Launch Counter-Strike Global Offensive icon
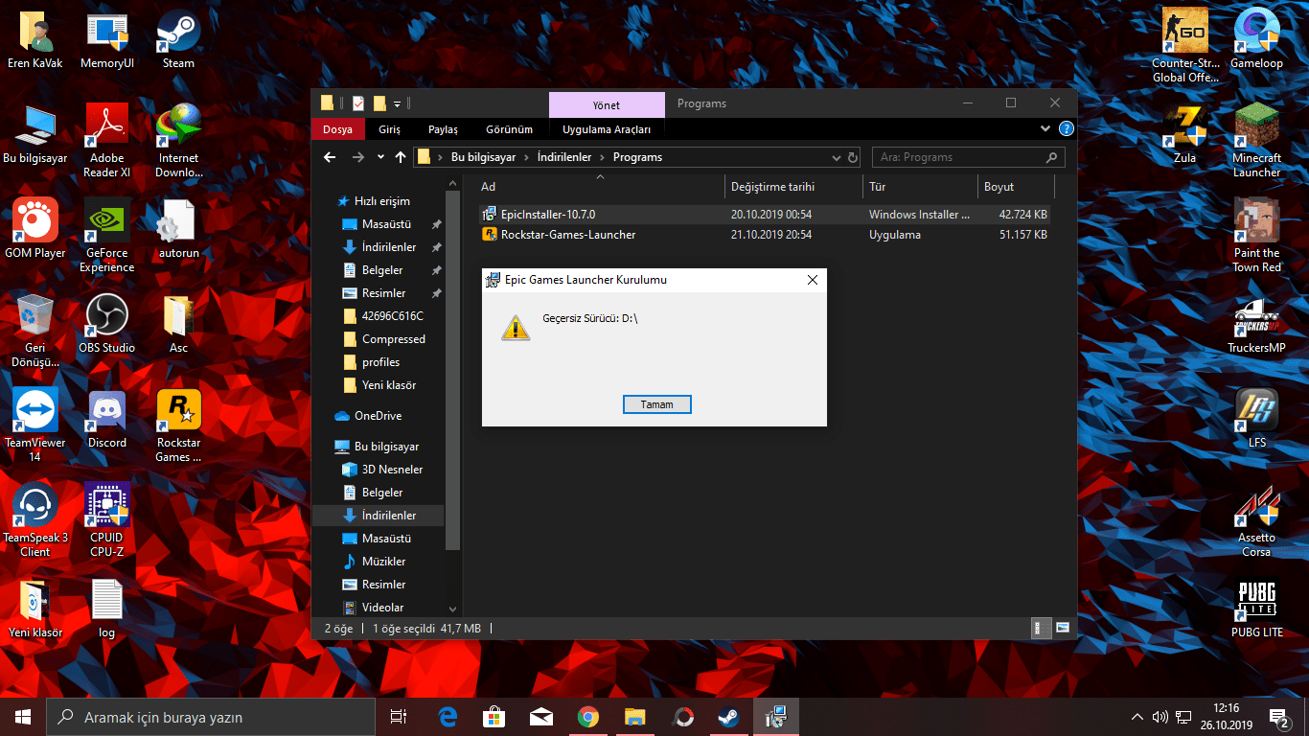 point(1185,45)
